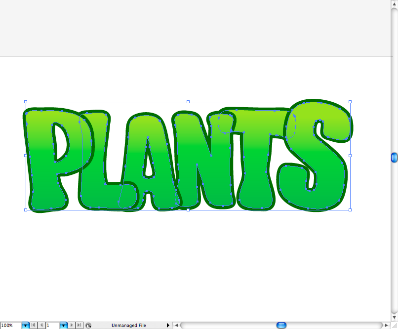The image size is (398, 329).
Task: Click the bottom-left bounding box handle
Action: (x=26, y=210)
